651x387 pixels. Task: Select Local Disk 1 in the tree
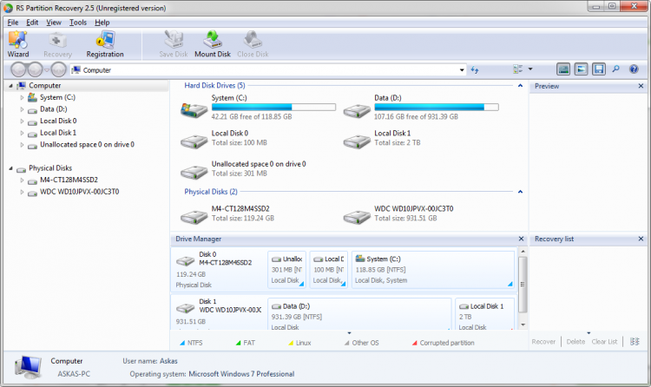click(x=58, y=133)
